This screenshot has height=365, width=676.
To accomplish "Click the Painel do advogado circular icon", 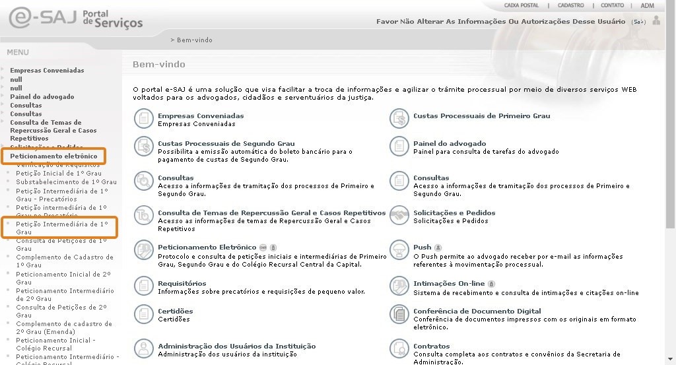I will [399, 147].
